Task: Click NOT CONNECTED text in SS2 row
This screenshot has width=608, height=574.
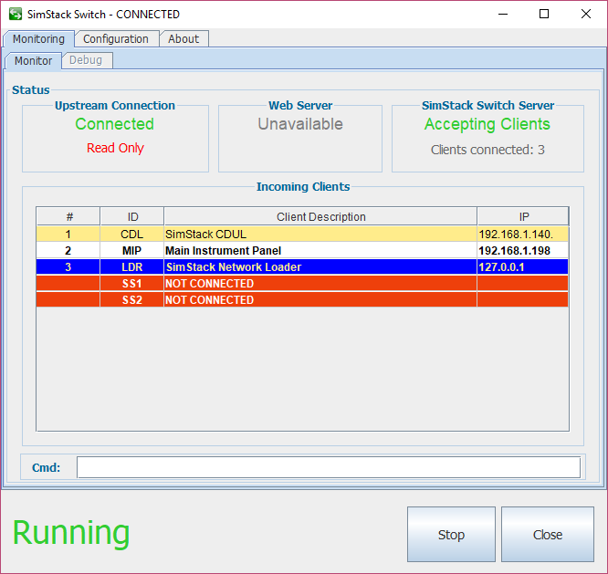Action: [x=209, y=300]
